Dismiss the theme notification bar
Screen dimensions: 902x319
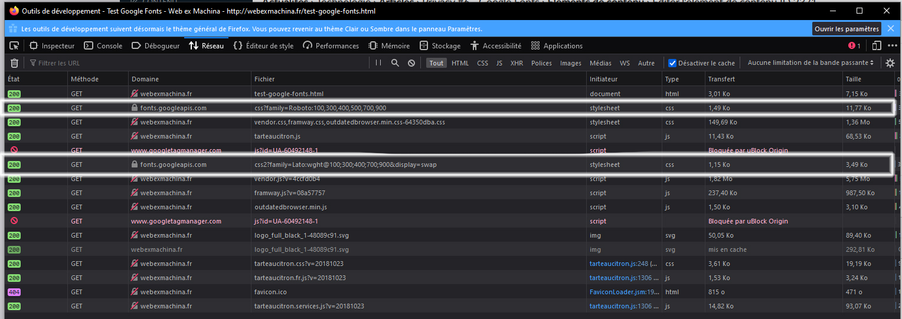pyautogui.click(x=891, y=28)
